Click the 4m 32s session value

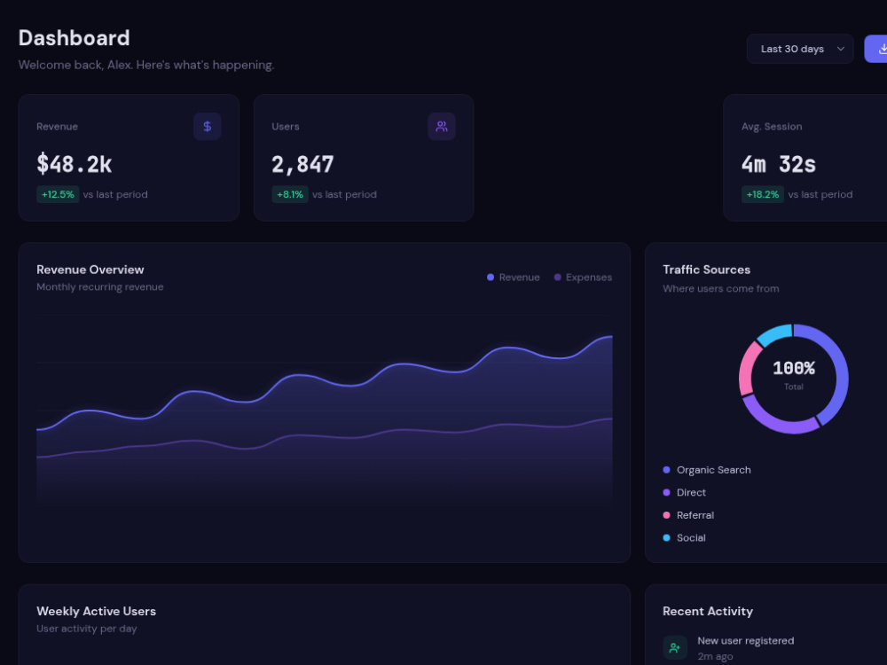(x=779, y=165)
